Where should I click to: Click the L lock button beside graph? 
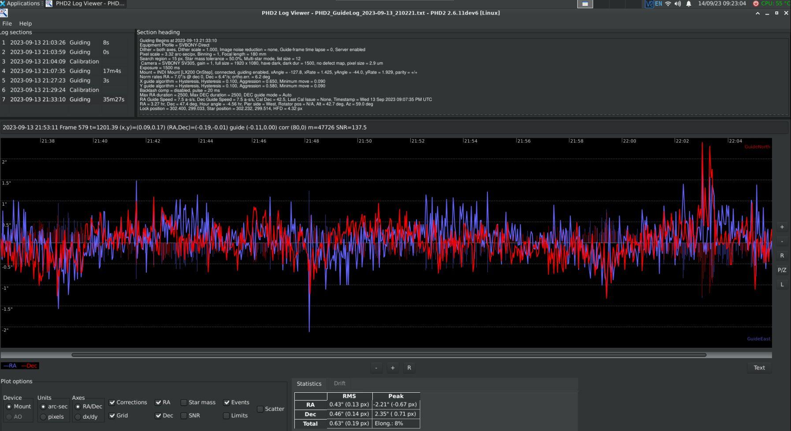pos(782,284)
